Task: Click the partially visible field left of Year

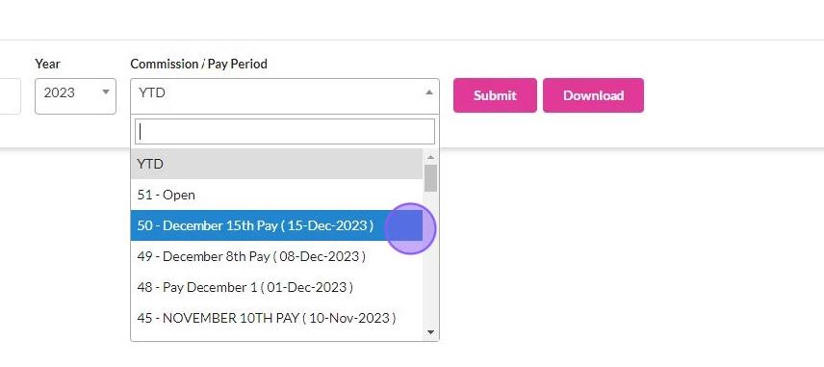Action: [x=11, y=95]
